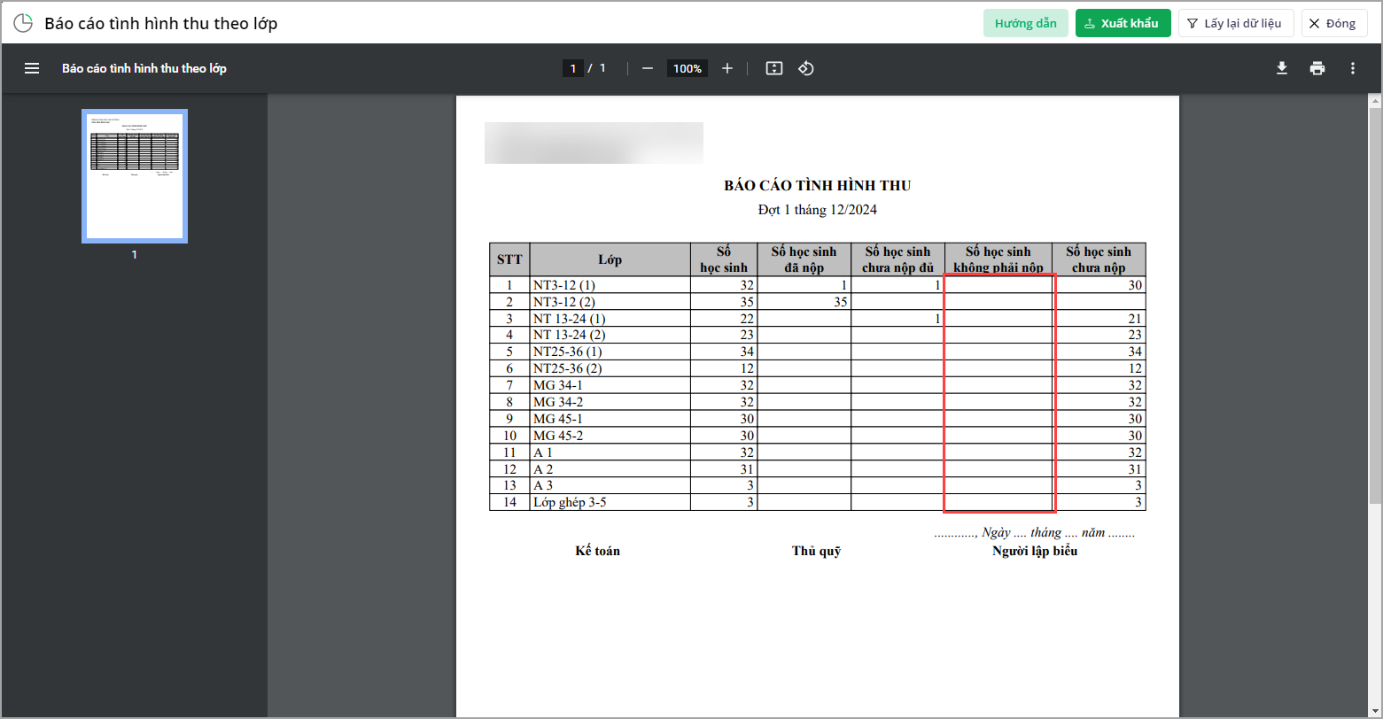
Task: Click the Lớp column header
Action: click(x=610, y=259)
